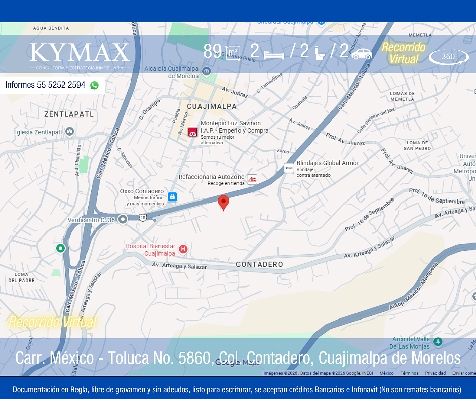Click the Arco del Valle park icon
The image size is (476, 399).
click(438, 342)
